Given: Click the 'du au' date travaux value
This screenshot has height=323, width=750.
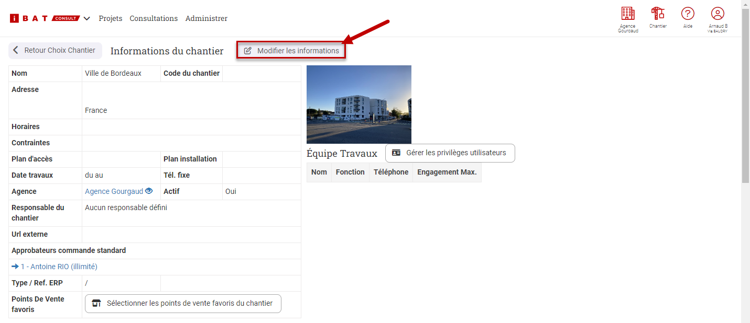Looking at the screenshot, I should (x=94, y=176).
